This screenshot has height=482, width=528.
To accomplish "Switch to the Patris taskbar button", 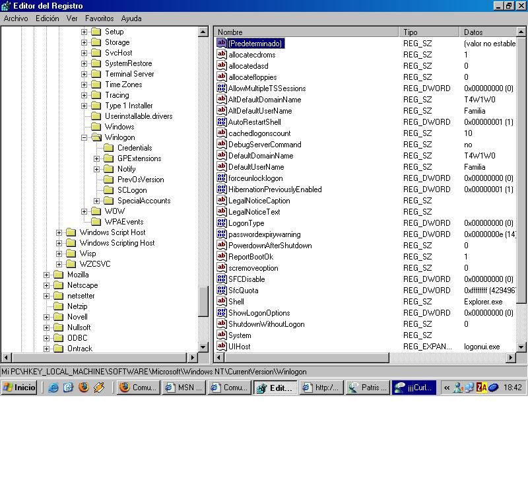I will [x=368, y=388].
